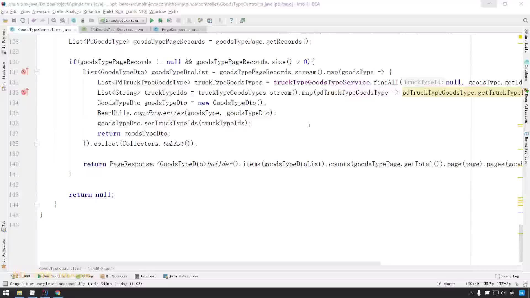Click the lambda gutter icon on line 133
Screen dimensions: 530x298
pos(25,92)
